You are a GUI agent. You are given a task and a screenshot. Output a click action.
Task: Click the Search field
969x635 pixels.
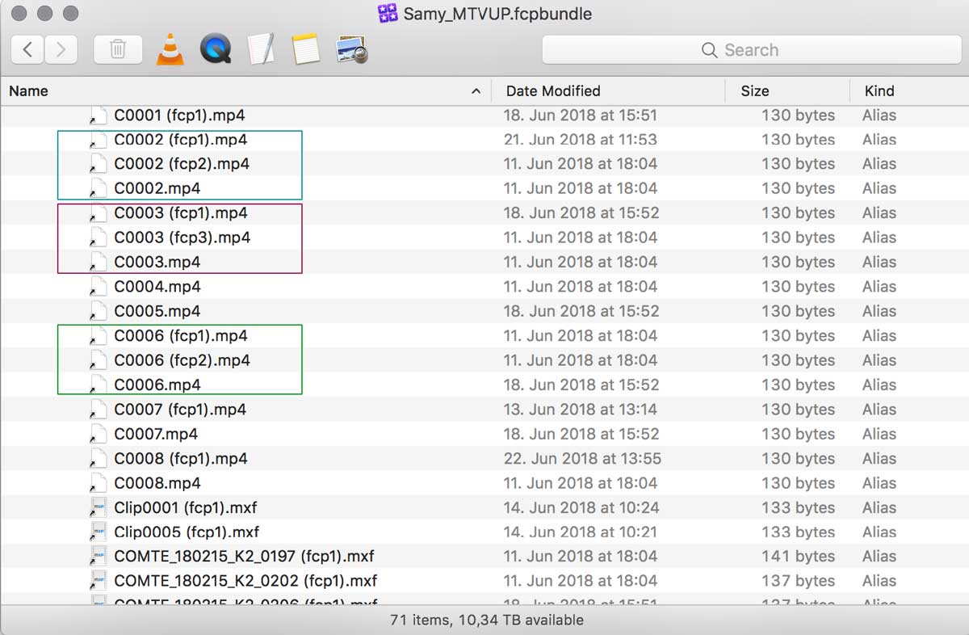pos(751,50)
